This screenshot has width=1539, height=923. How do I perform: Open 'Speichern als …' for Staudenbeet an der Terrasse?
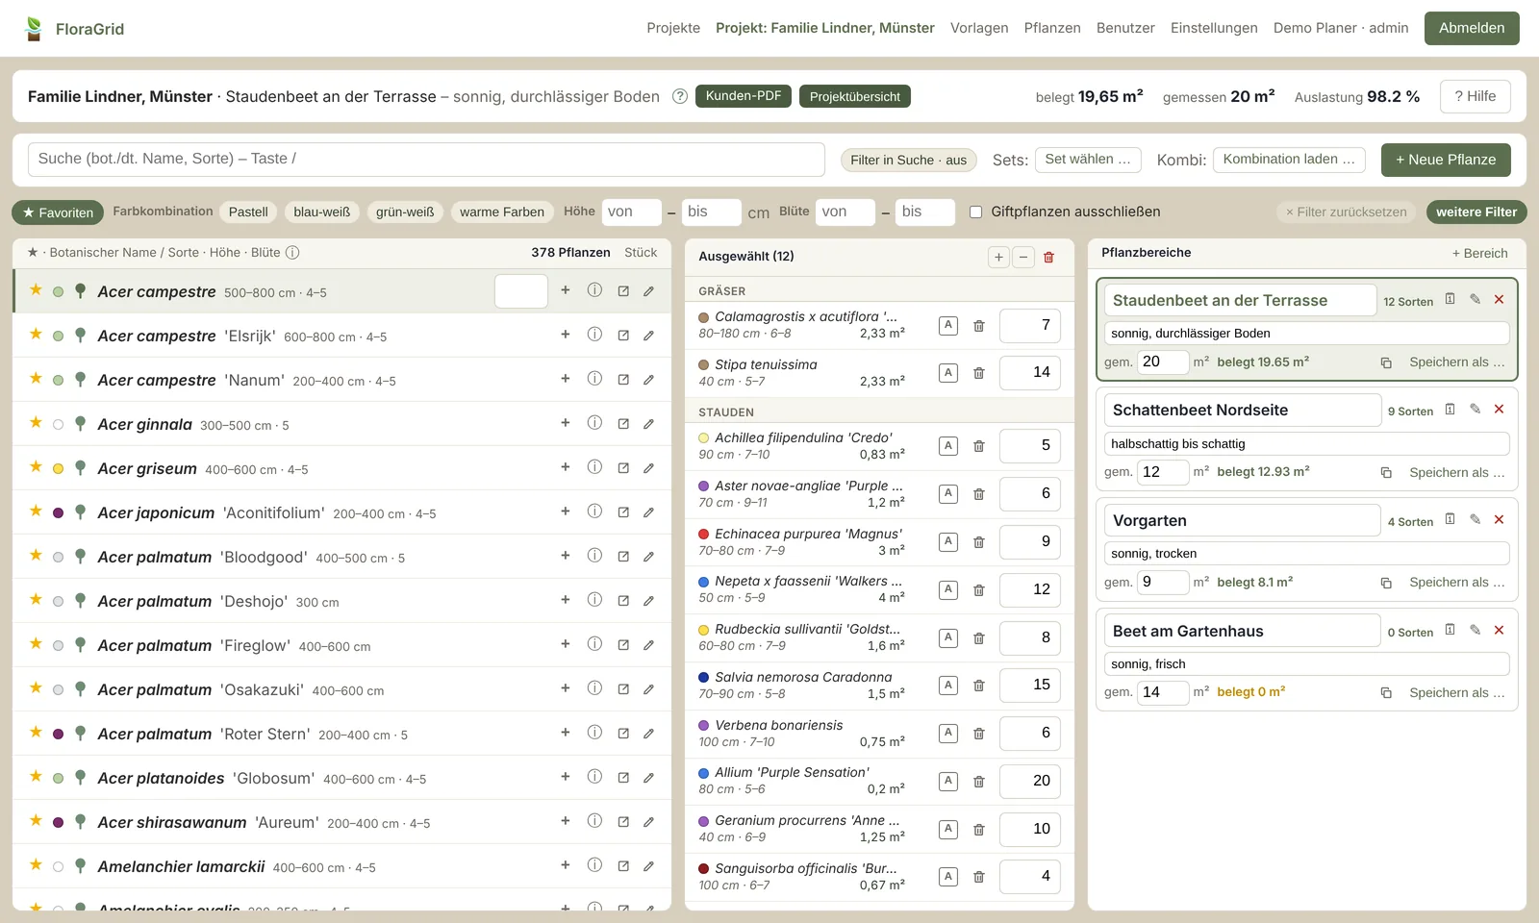(1456, 362)
